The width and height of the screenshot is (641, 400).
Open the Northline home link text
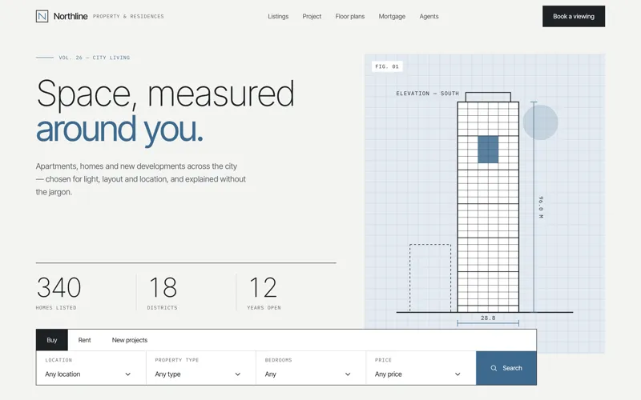[71, 16]
